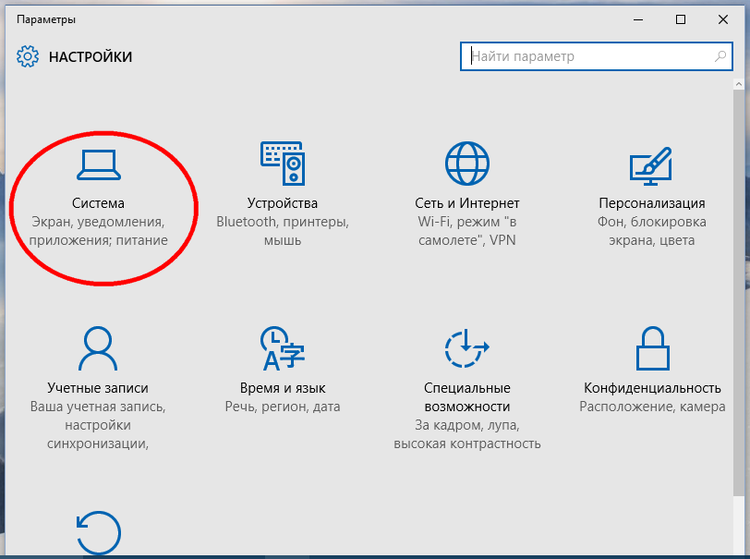
Task: Click the scrollbar up arrow
Action: (x=739, y=84)
